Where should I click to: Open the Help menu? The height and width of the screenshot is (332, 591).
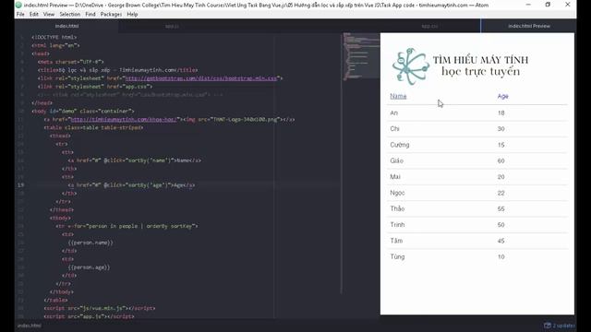(x=132, y=15)
